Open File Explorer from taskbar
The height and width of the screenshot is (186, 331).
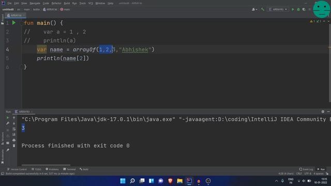pyautogui.click(x=179, y=181)
